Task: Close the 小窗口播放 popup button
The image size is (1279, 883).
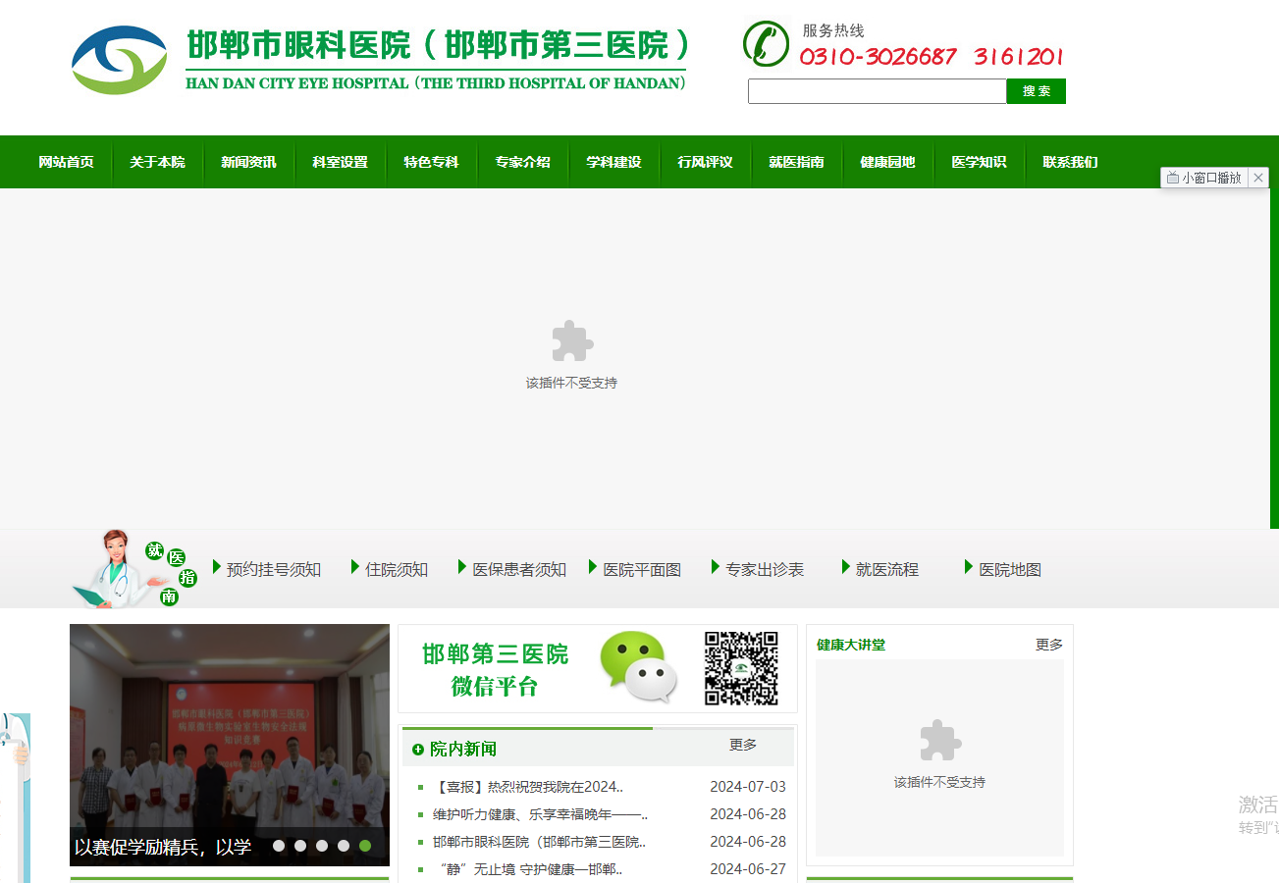Action: pyautogui.click(x=1258, y=178)
